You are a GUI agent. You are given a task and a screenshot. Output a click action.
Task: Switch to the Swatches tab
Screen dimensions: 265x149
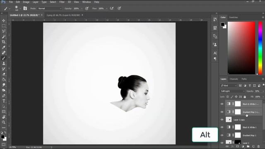234,17
